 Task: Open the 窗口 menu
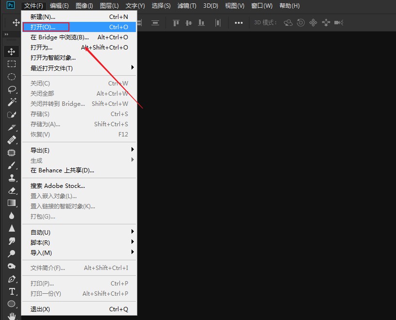tap(262, 5)
